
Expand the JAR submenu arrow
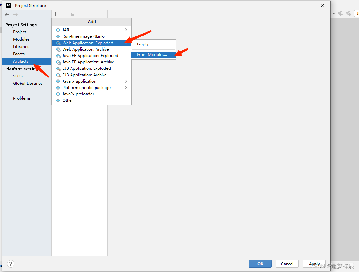click(x=126, y=30)
